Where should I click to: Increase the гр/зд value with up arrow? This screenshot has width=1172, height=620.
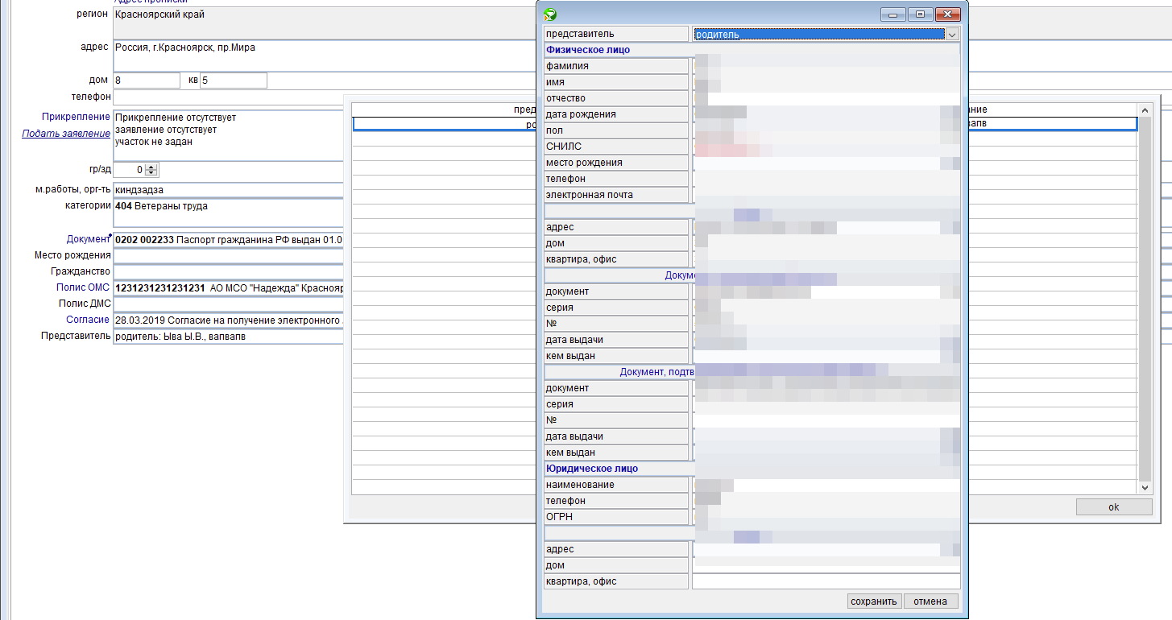(152, 167)
